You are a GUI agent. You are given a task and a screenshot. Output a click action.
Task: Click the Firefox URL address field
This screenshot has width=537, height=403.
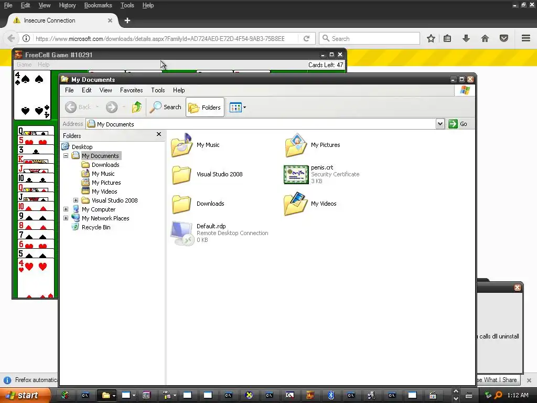tap(161, 39)
